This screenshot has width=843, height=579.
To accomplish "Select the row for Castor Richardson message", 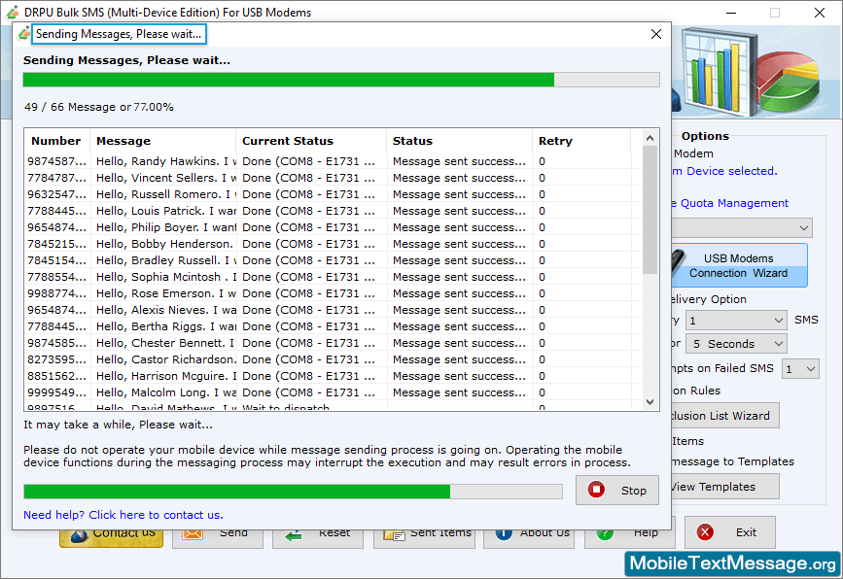I will point(334,359).
